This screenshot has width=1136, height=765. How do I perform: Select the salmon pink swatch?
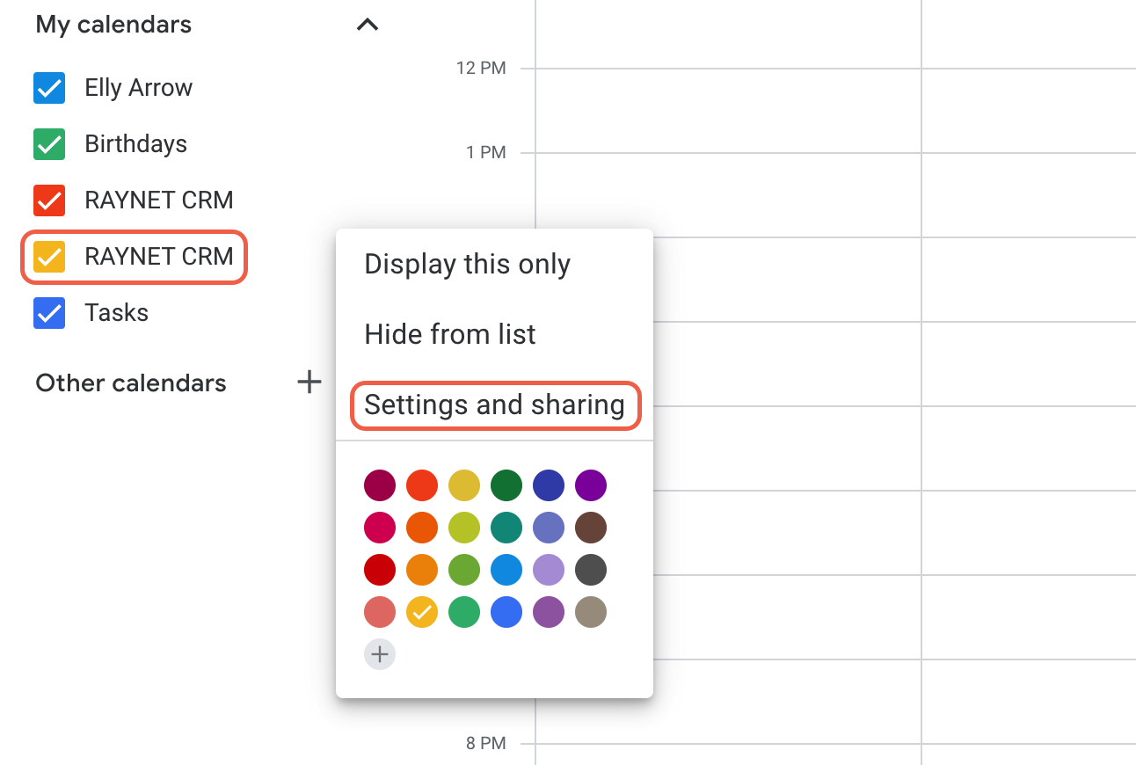380,612
